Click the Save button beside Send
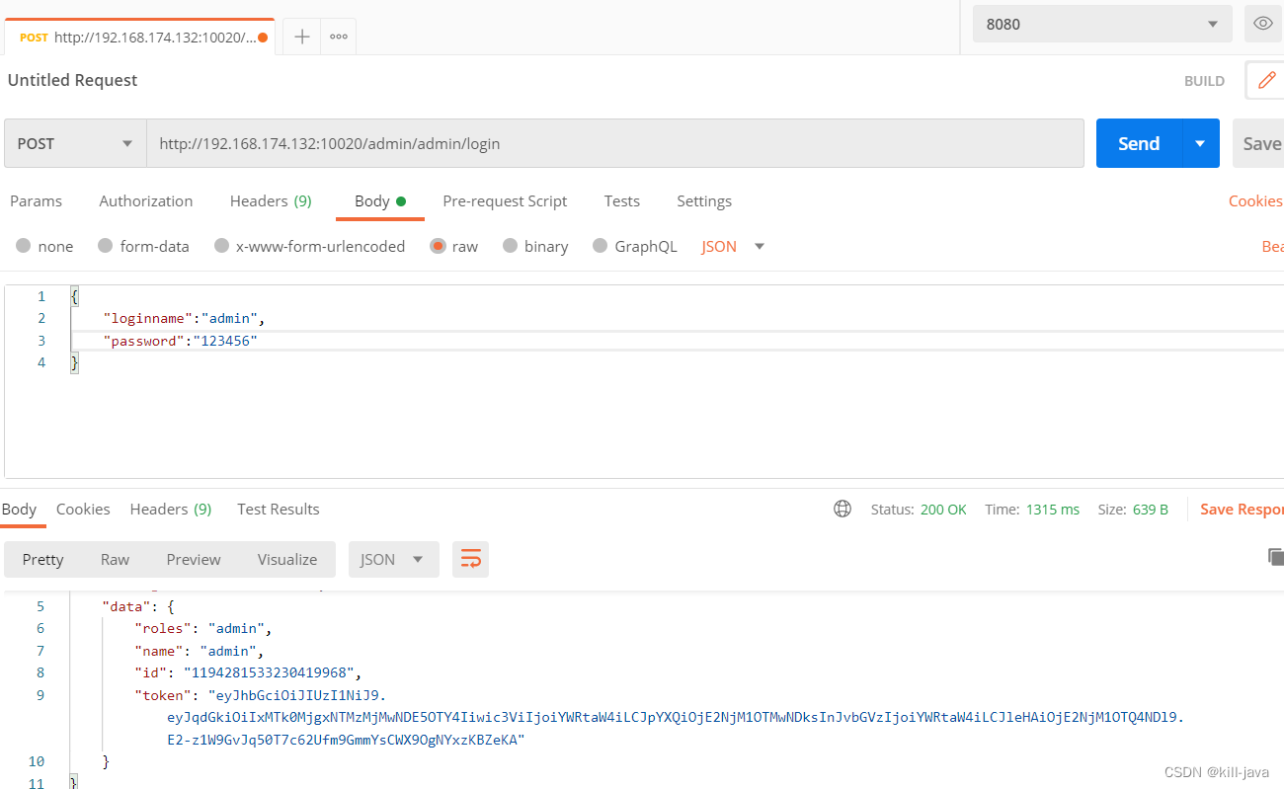The height and width of the screenshot is (789, 1284). coord(1258,143)
